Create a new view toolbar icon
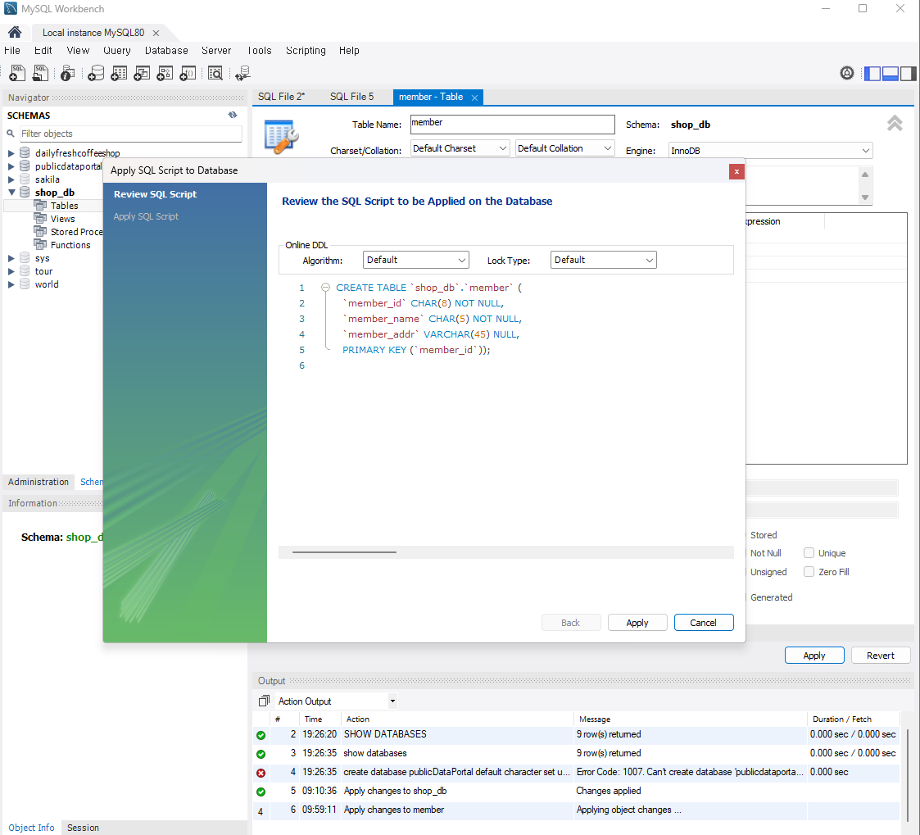Viewport: 920px width, 835px height. pyautogui.click(x=142, y=73)
